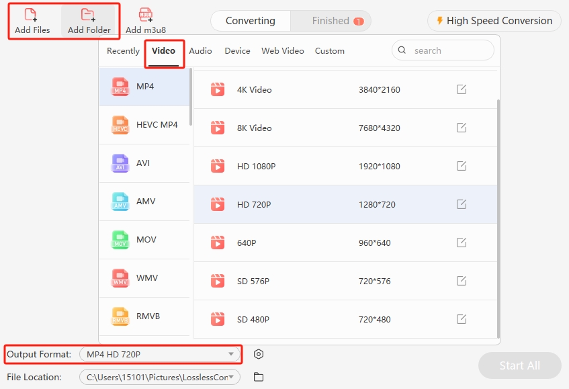Expand the Output Format dropdown
The width and height of the screenshot is (569, 389).
(231, 354)
